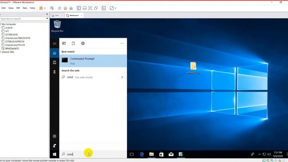Switch to the Home tab
This screenshot has height=162, width=288.
pyautogui.click(x=57, y=16)
